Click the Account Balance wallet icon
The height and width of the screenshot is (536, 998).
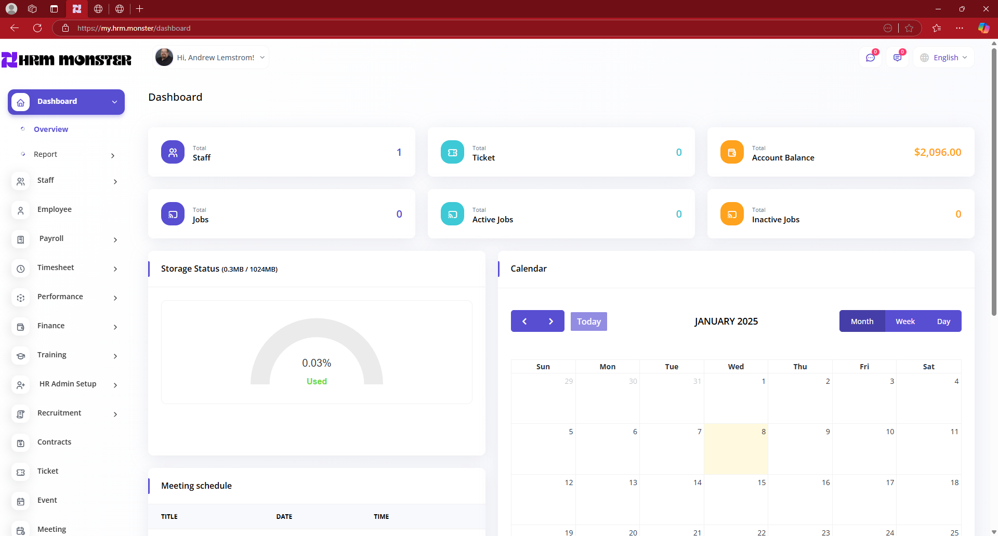coord(732,152)
